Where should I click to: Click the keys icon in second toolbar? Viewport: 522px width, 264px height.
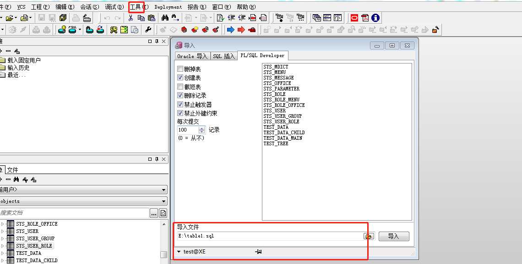tap(114, 30)
